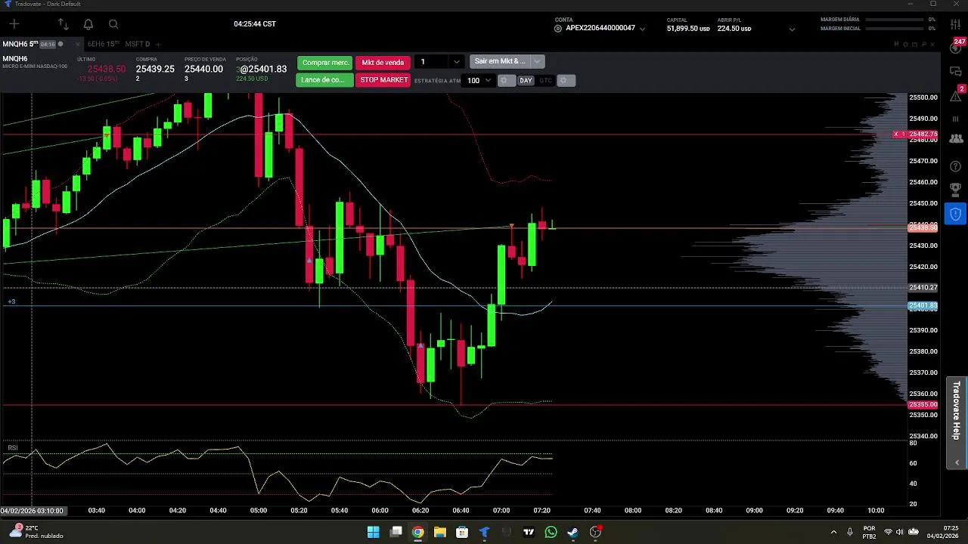This screenshot has height=544, width=968.
Task: Click the blue shield icon in the sidebar
Action: point(955,215)
